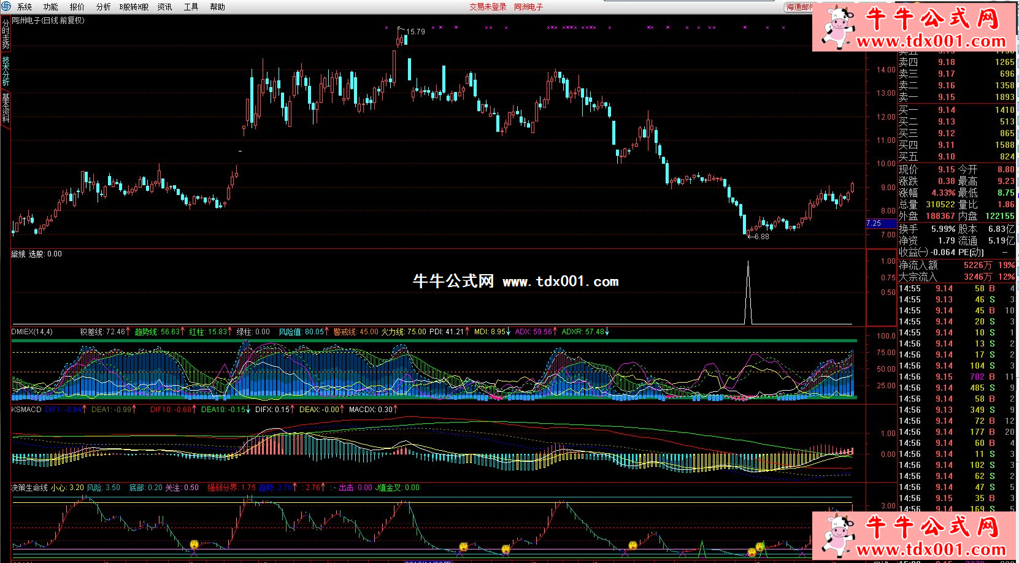1019x563 pixels.
Task: Click the application logo icon beside 系统
Action: (x=6, y=6)
